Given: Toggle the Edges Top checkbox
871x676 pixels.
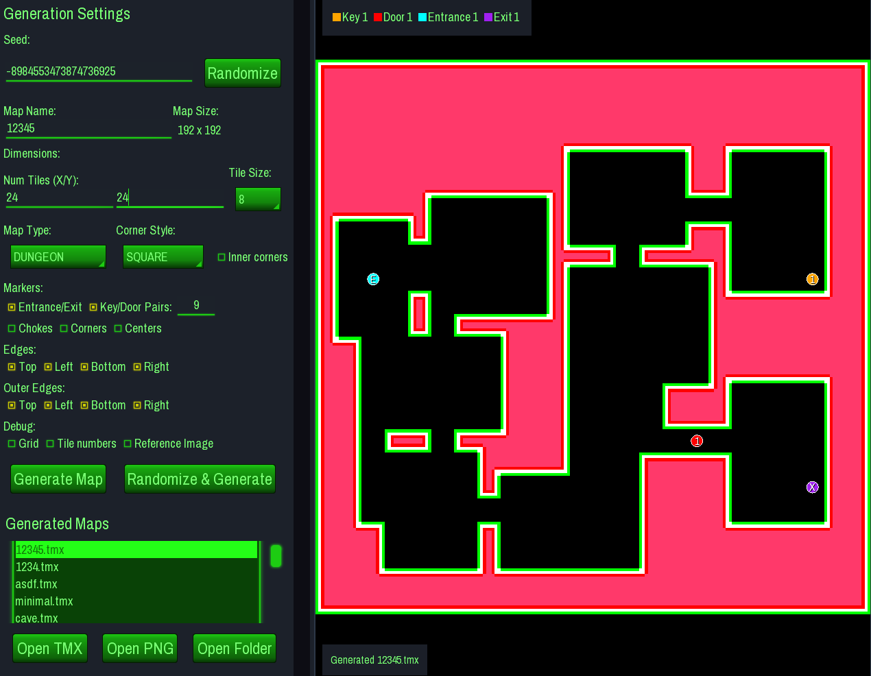Looking at the screenshot, I should [x=12, y=367].
